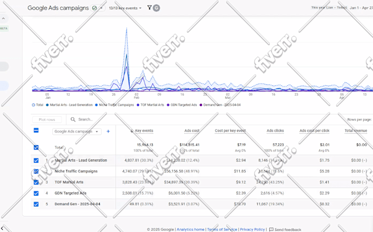
Task: Click the $6,001.50 ads cost cell
Action: point(184,193)
